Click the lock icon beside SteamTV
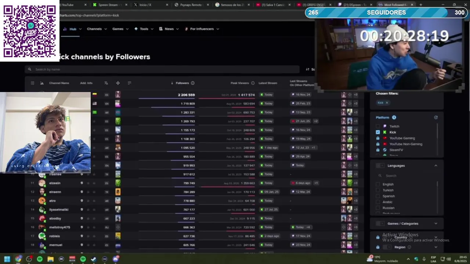The height and width of the screenshot is (264, 470). [378, 150]
